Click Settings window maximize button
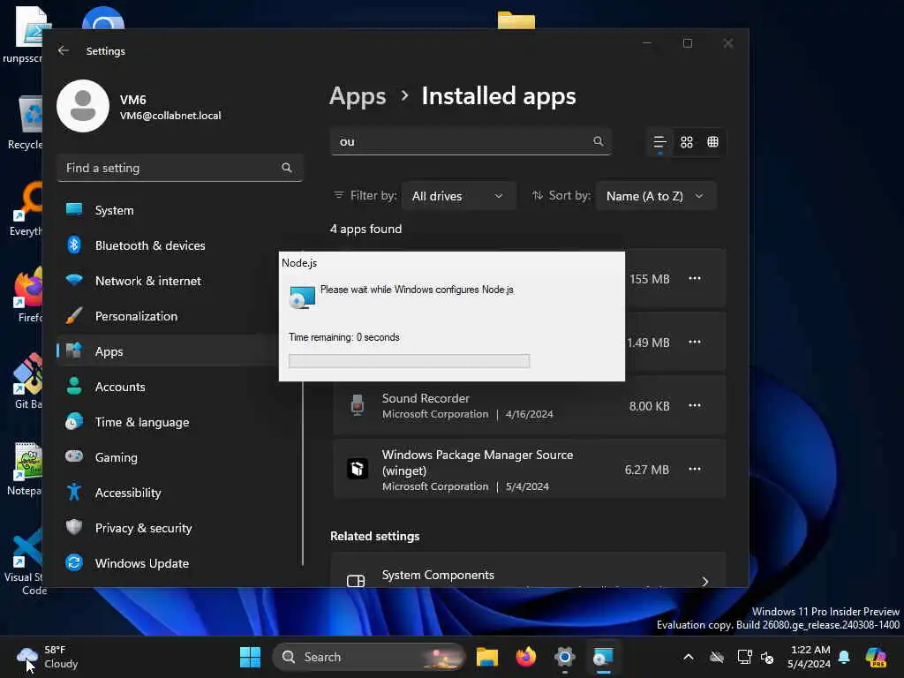The width and height of the screenshot is (904, 678). 687,43
